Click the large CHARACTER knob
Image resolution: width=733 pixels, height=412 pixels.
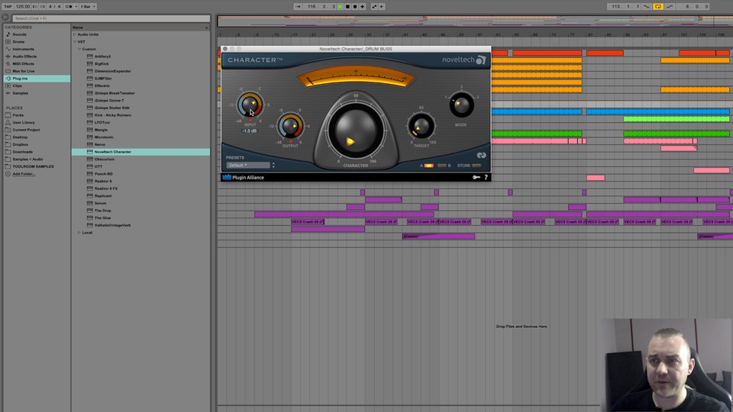click(356, 130)
